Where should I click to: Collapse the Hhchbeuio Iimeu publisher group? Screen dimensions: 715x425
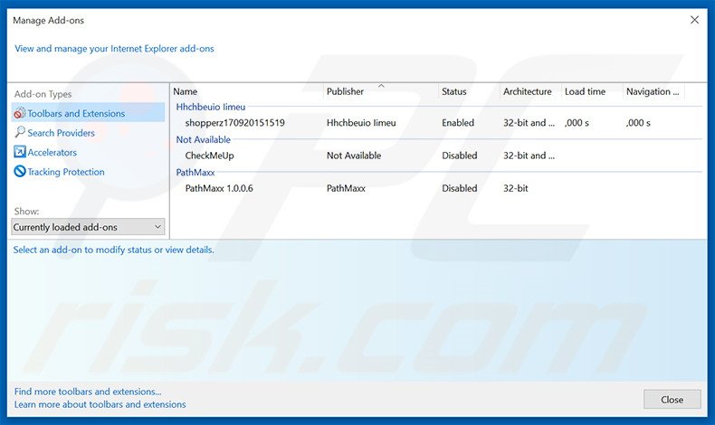pyautogui.click(x=211, y=107)
